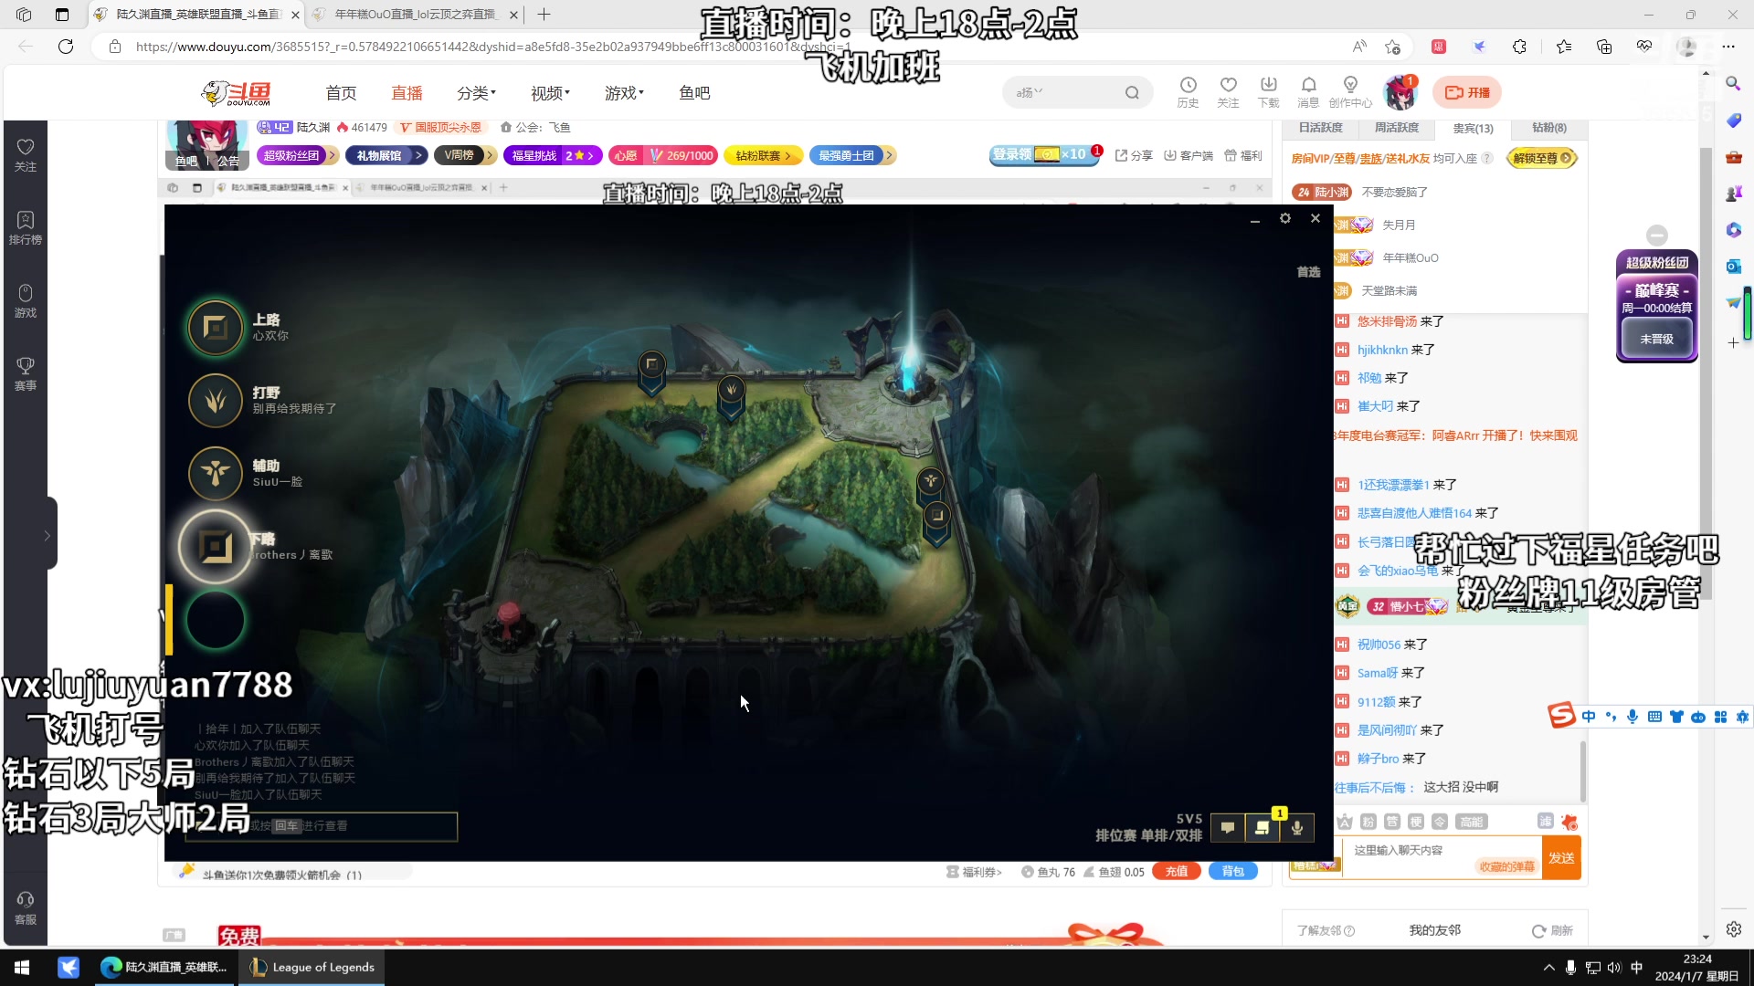The height and width of the screenshot is (986, 1754).
Task: Toggle the 粉 fan danmaku option
Action: [x=1368, y=822]
